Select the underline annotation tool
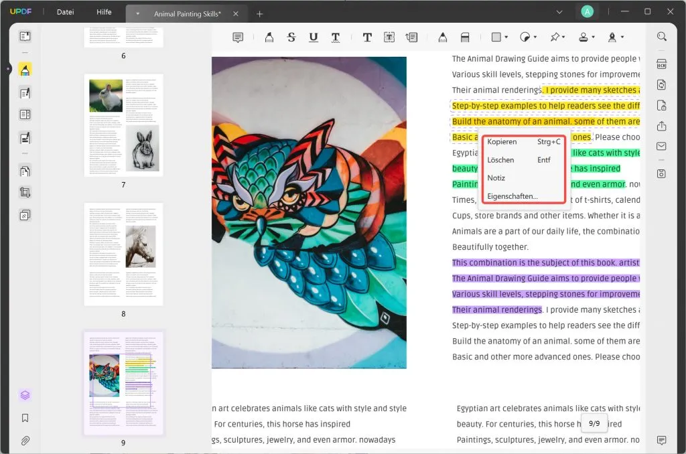686x454 pixels. (313, 37)
